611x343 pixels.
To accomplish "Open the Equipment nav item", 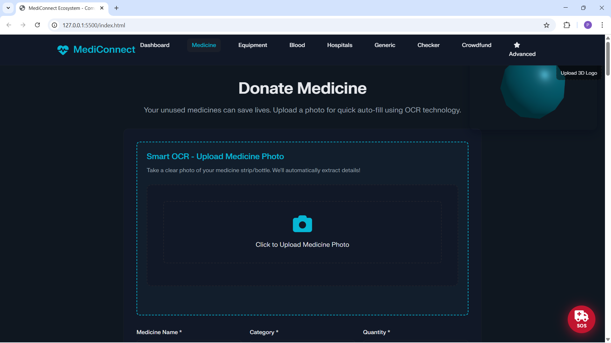I will click(x=253, y=45).
